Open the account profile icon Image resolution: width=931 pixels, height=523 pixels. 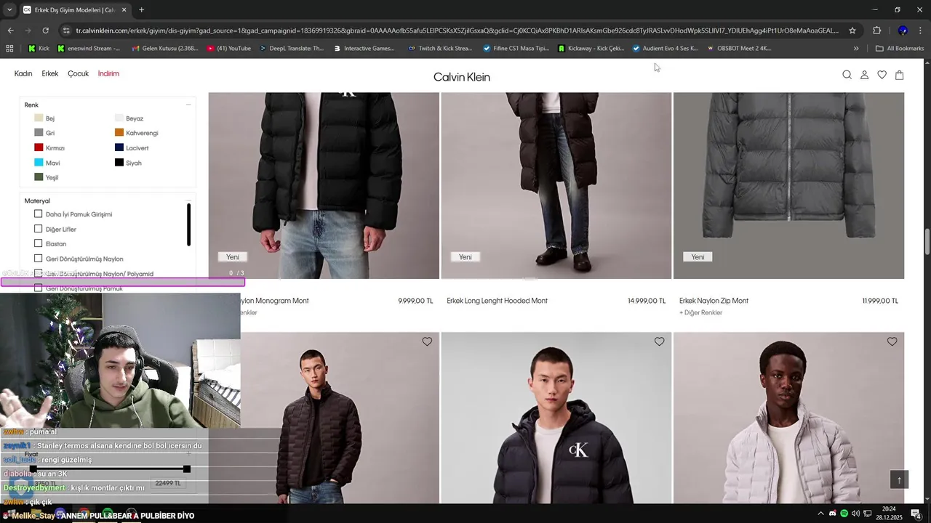864,75
